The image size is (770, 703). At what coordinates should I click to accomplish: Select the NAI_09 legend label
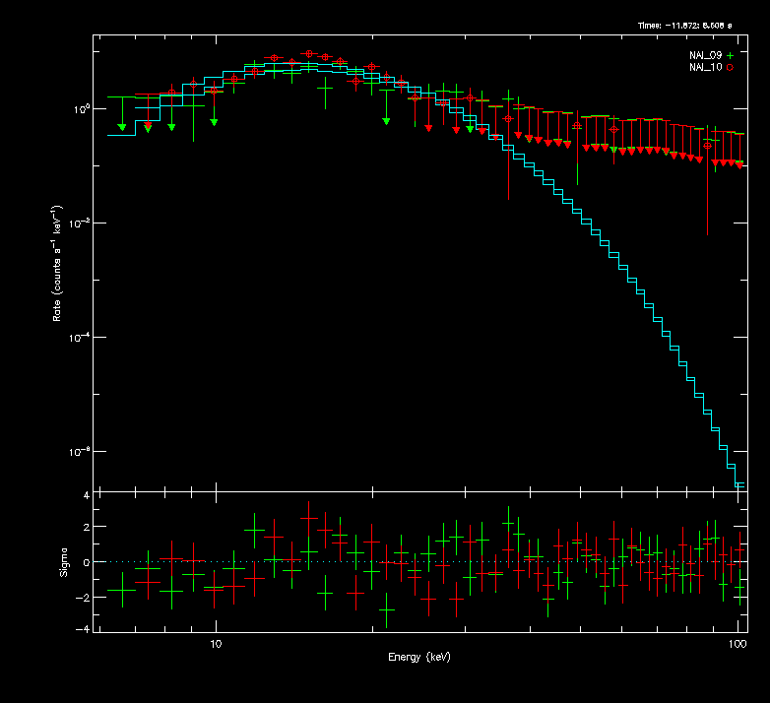pyautogui.click(x=705, y=55)
